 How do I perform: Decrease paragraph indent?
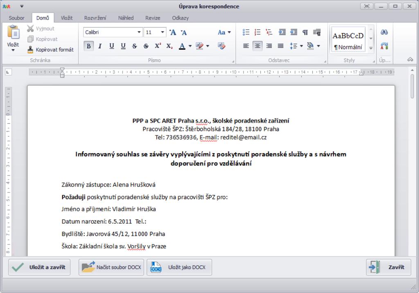[282, 32]
